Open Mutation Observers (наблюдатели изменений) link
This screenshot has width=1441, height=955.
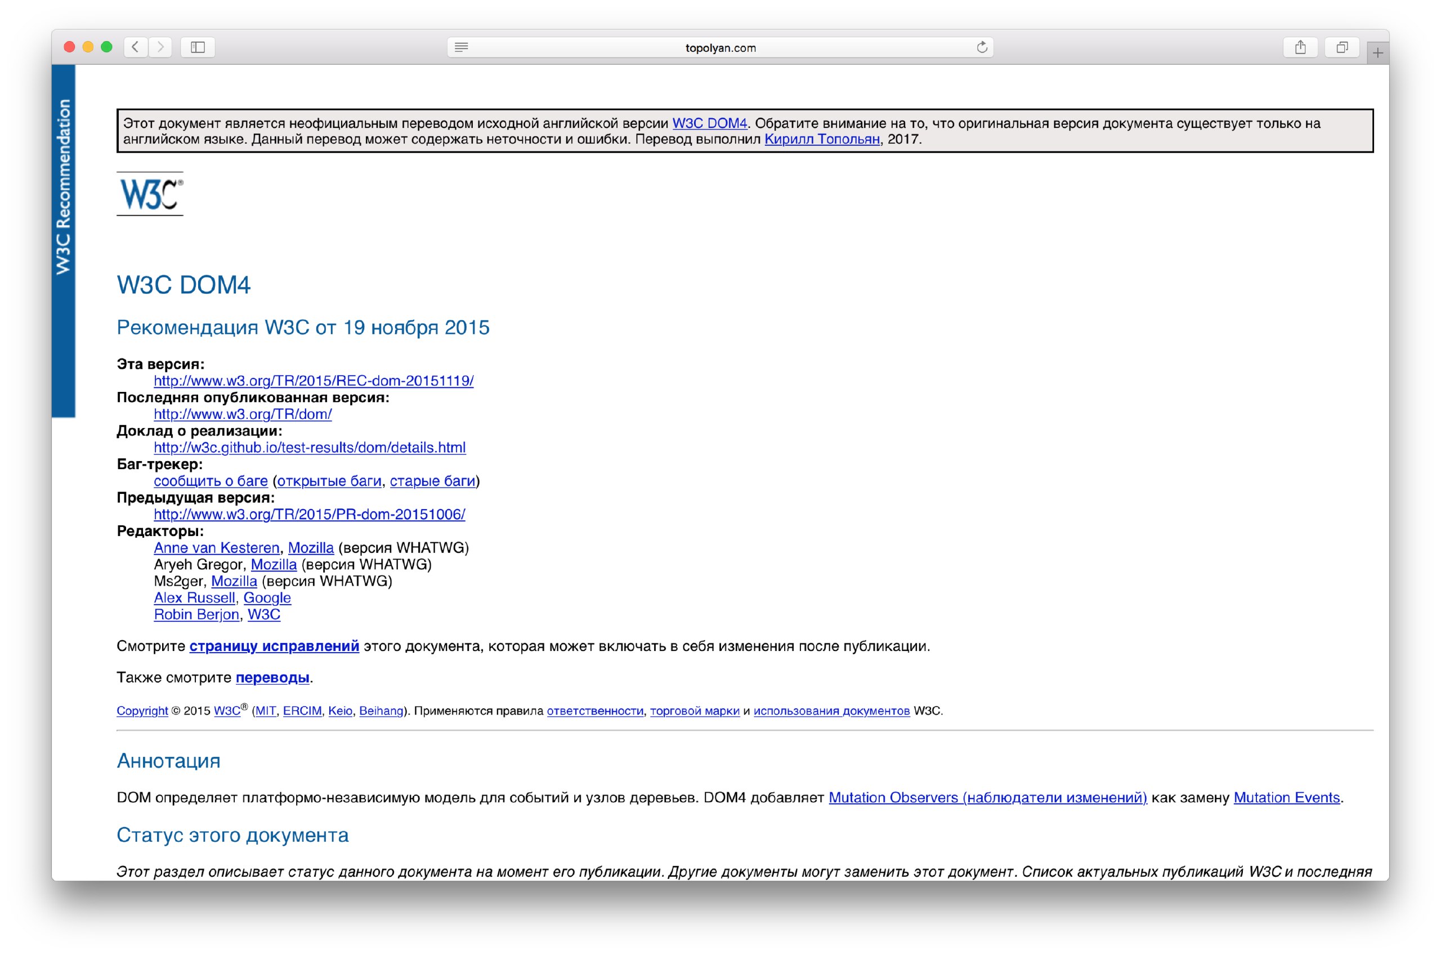[x=987, y=798]
